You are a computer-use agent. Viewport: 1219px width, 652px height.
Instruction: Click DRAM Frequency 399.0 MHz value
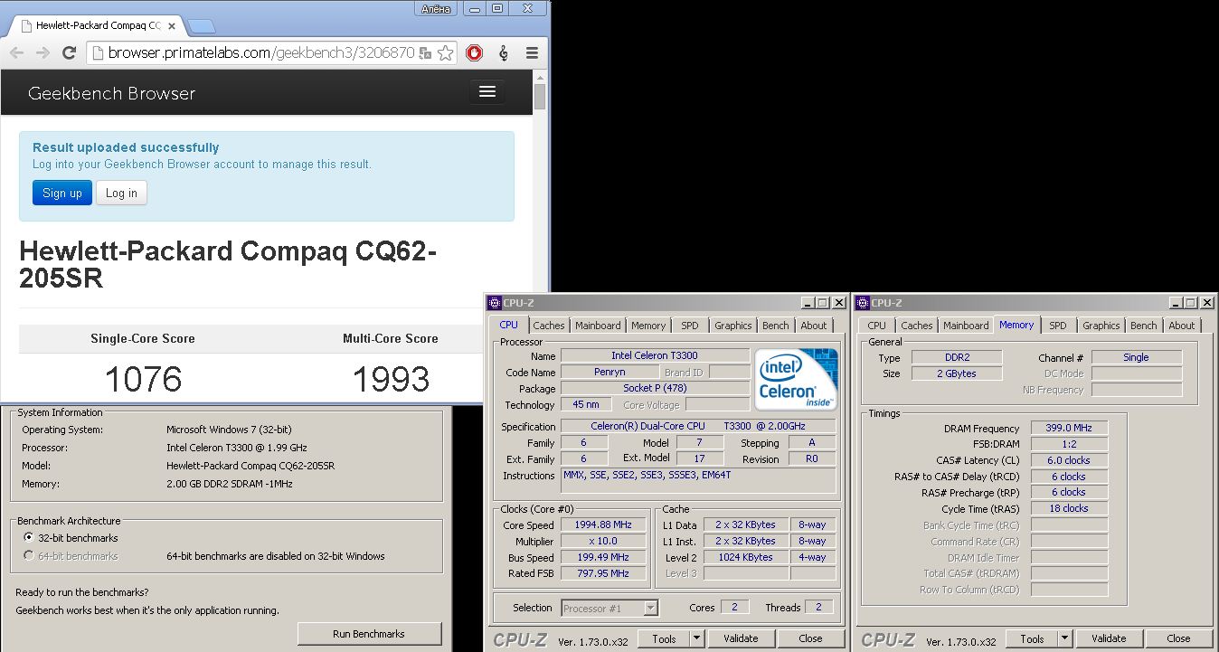(x=1069, y=429)
